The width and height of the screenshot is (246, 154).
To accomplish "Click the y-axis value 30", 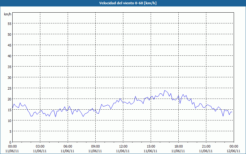I will click(x=10, y=78).
